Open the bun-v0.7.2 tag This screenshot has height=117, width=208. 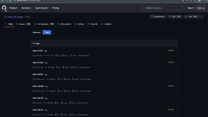pos(38,110)
